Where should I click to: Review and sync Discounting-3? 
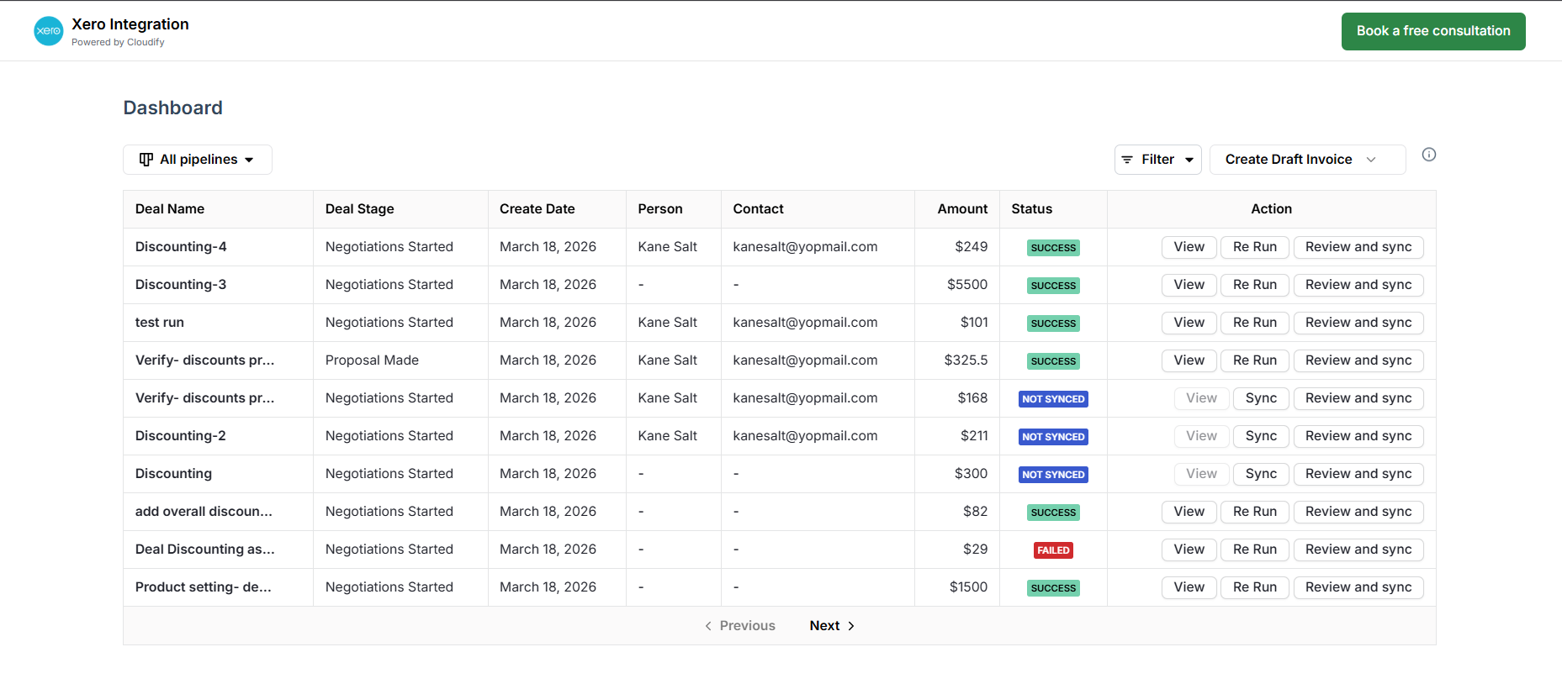tap(1358, 285)
